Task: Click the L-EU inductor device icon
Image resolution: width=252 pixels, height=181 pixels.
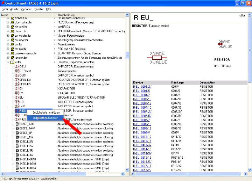Action: click(x=17, y=102)
